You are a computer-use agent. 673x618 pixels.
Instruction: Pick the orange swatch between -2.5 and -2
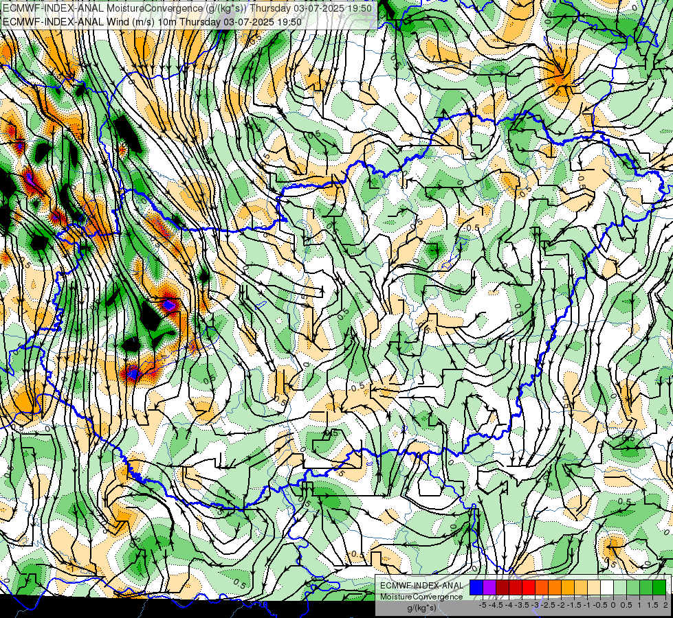click(x=555, y=588)
